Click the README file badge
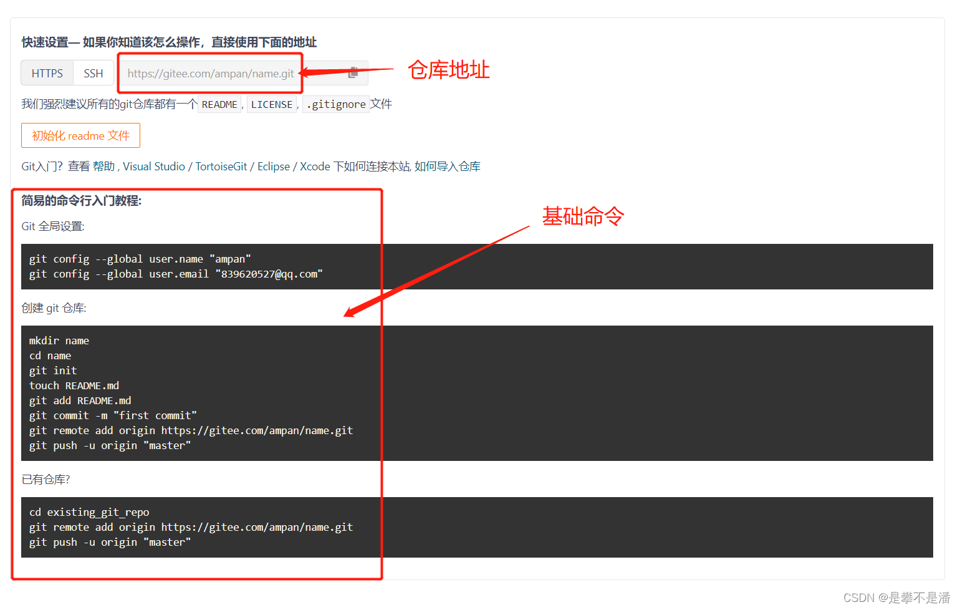Viewport: 960px width, 610px height. click(x=219, y=104)
